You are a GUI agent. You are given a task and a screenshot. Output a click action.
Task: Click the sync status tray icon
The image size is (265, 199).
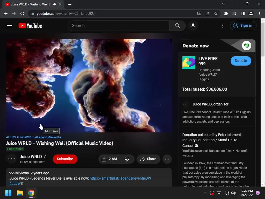click(212, 193)
